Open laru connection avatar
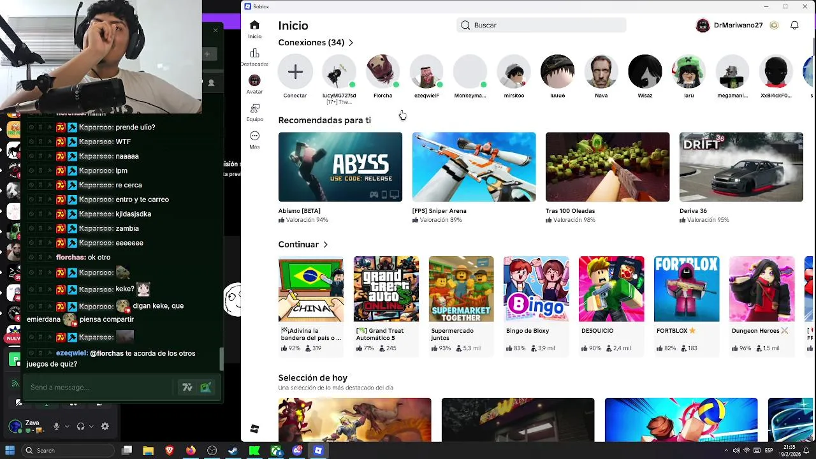Viewport: 816px width, 459px height. [x=688, y=71]
